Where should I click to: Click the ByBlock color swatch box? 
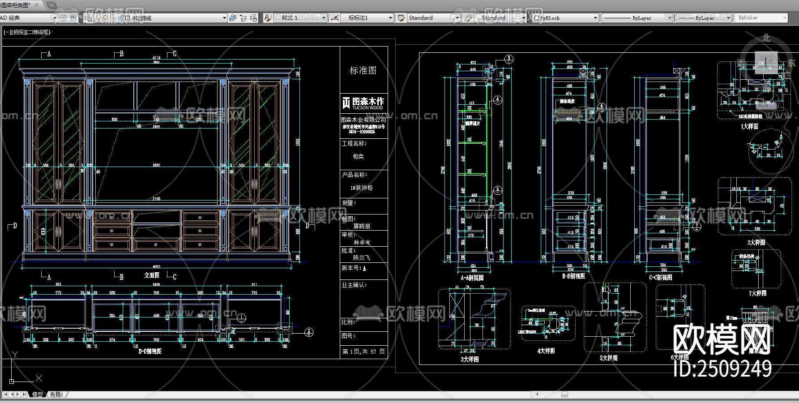tap(537, 18)
